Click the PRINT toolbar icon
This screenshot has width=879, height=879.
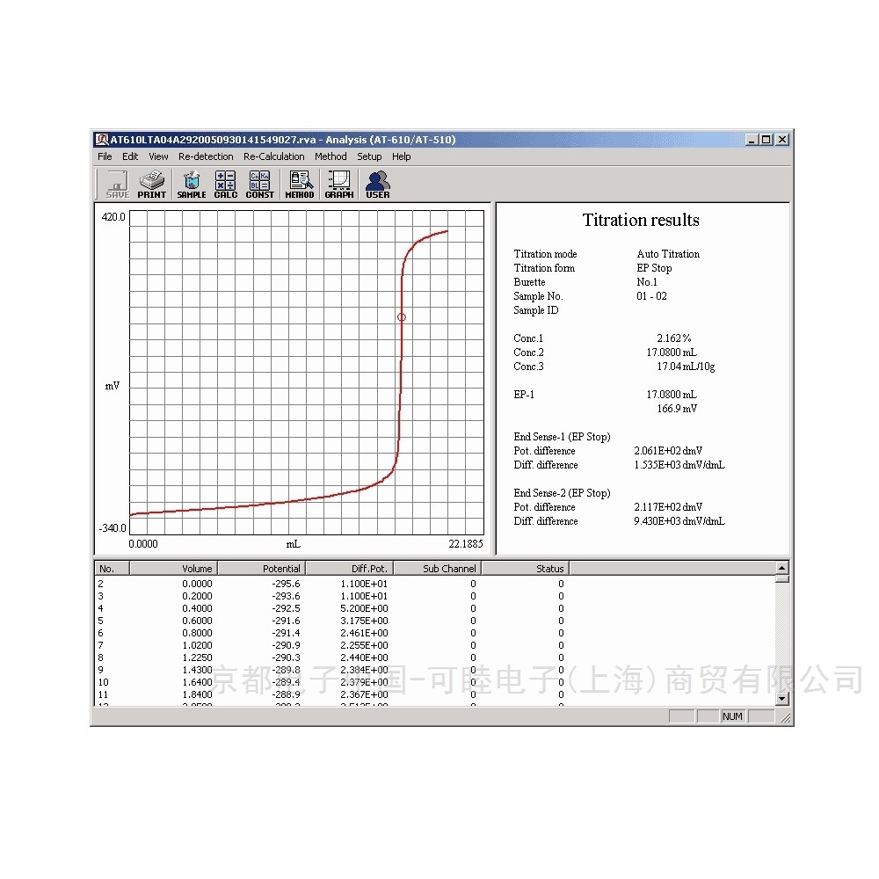pos(152,185)
